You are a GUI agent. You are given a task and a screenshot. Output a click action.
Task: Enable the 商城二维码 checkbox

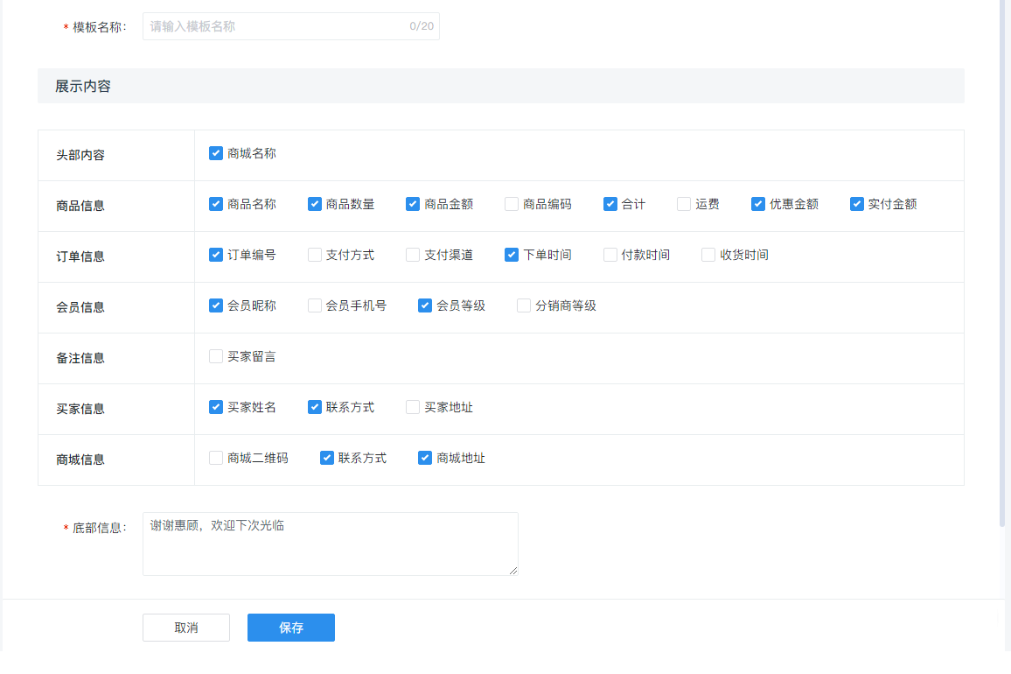(216, 458)
